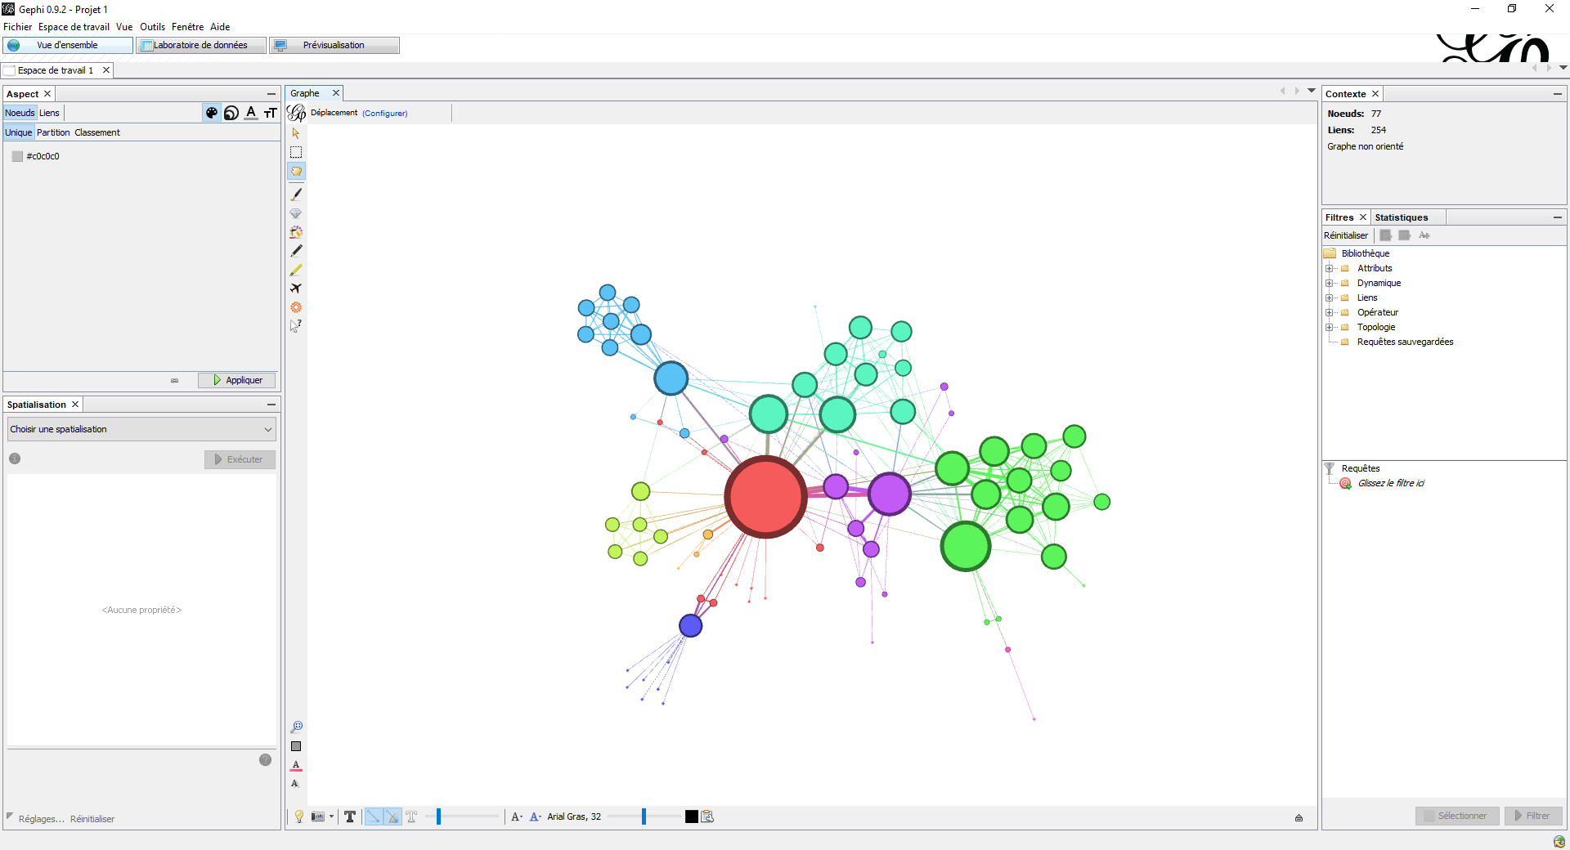Click the Appliquer button
The height and width of the screenshot is (850, 1570).
(237, 380)
